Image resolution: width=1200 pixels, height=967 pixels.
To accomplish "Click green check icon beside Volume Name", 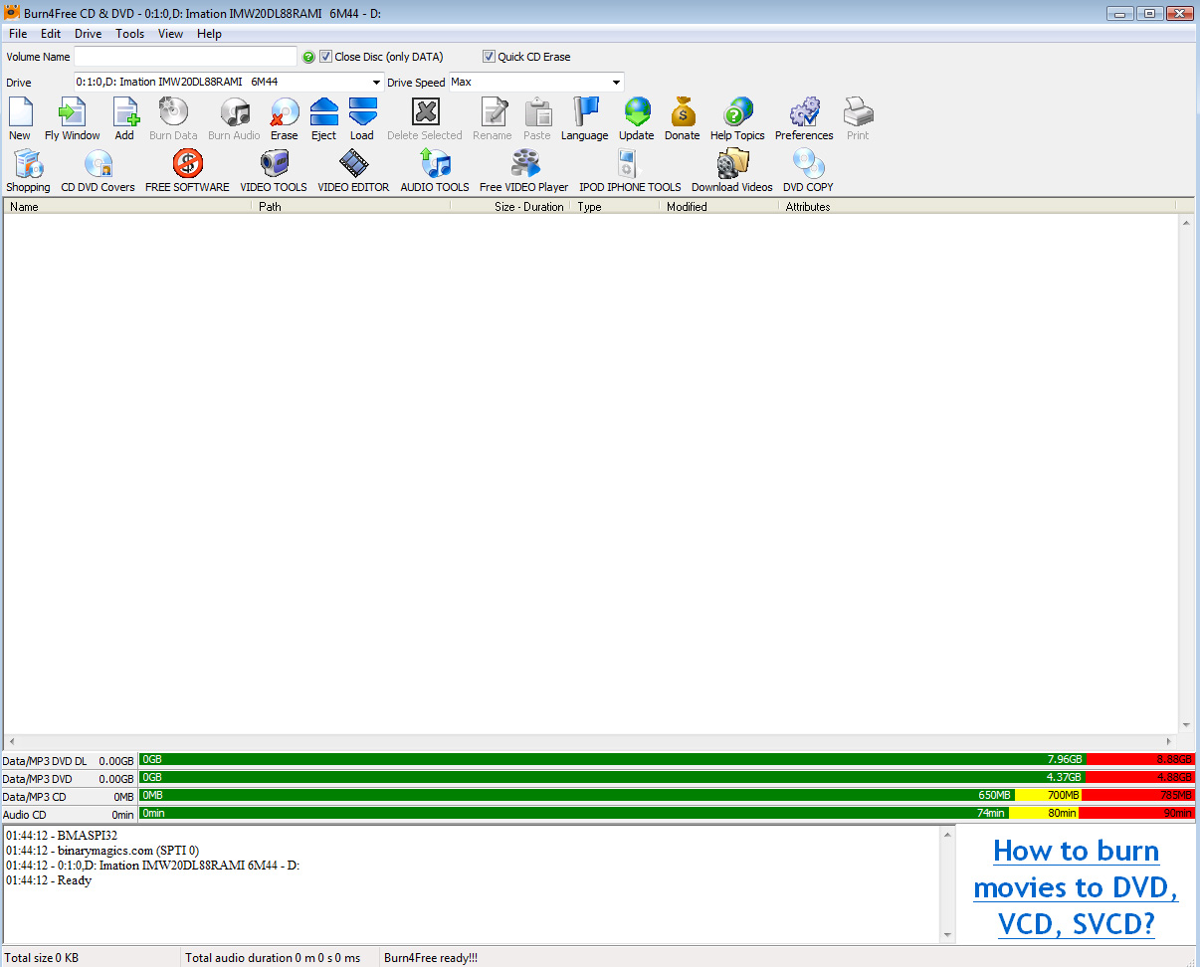I will point(308,57).
